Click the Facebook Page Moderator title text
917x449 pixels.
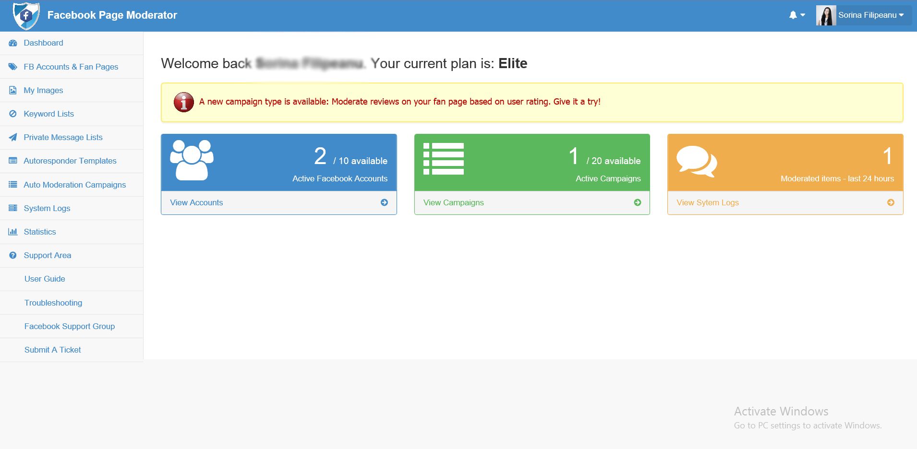pos(112,15)
